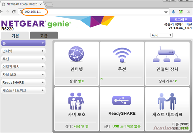The height and width of the screenshot is (133, 193).
Task: Close the NETGEAR Router R6220 tab
Action: click(41, 4)
